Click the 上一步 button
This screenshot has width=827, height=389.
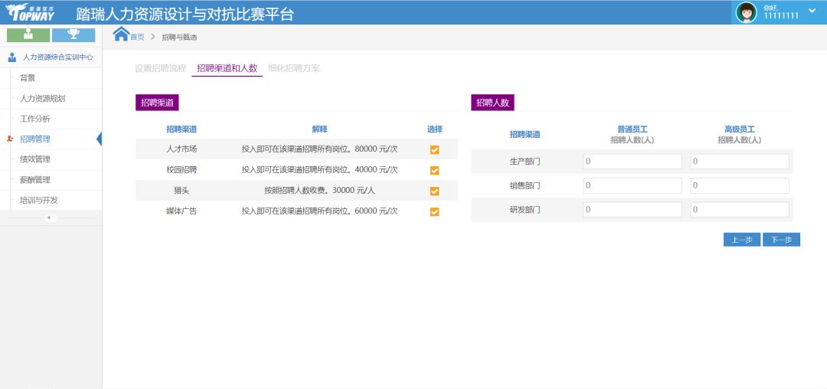741,240
